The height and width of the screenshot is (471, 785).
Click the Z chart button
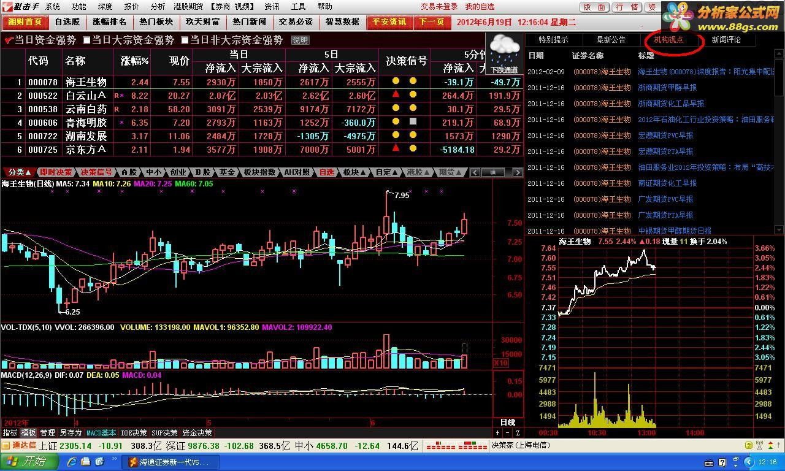[518, 433]
